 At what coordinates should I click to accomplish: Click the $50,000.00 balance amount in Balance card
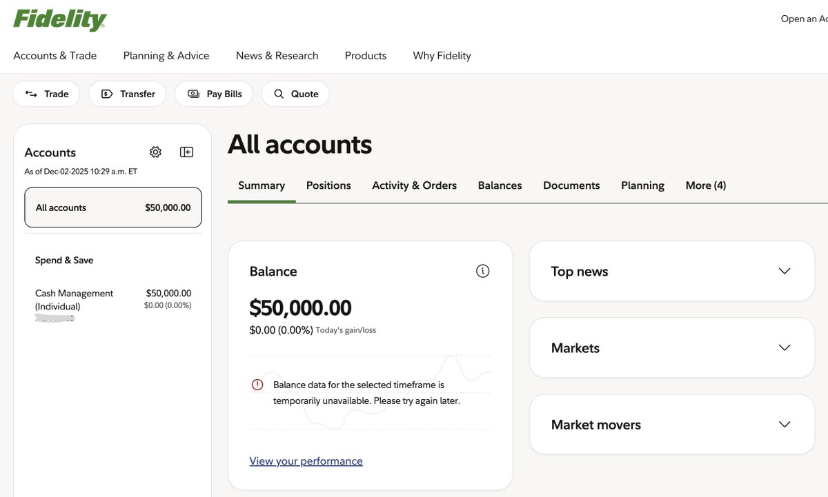pos(301,307)
